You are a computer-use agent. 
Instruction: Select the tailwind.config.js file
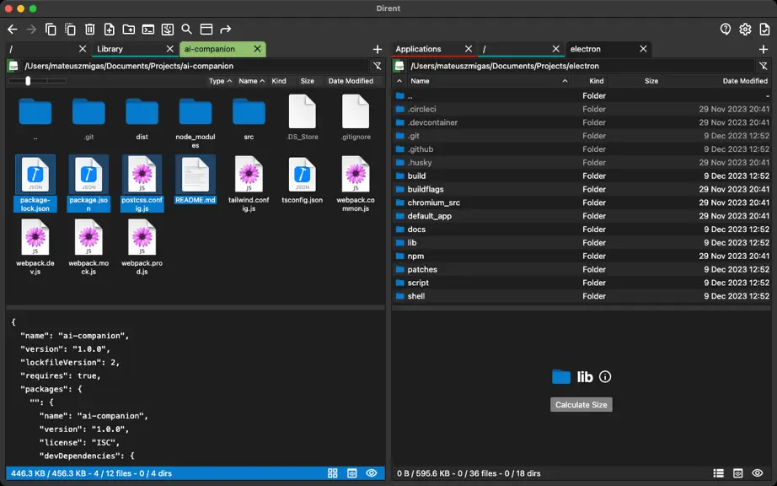pyautogui.click(x=249, y=184)
